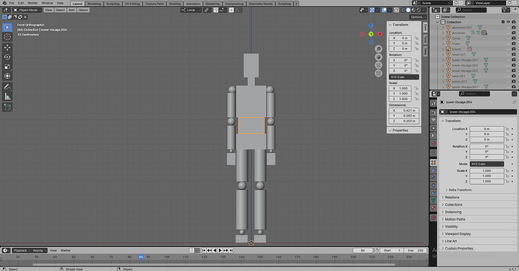The image size is (519, 271).
Task: Click the frame 86 timeline marker
Action: (x=141, y=257)
